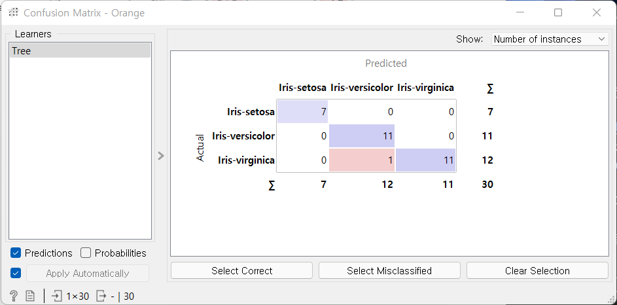Toggle the Apply Automatically checkbox

point(16,273)
